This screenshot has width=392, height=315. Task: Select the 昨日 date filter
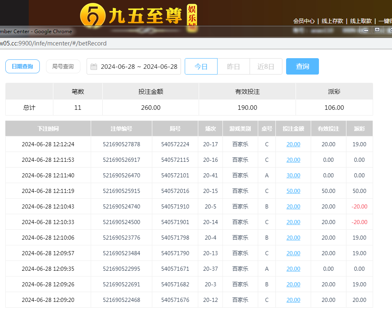click(233, 67)
